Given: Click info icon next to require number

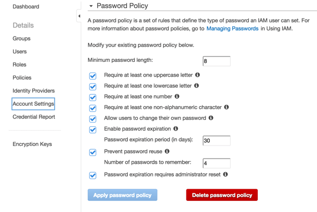Looking at the screenshot, I should point(177,96).
